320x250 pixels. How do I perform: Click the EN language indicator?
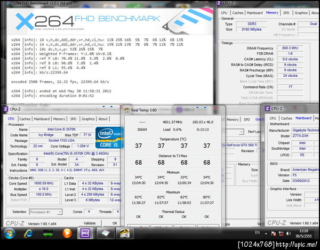[258, 232]
